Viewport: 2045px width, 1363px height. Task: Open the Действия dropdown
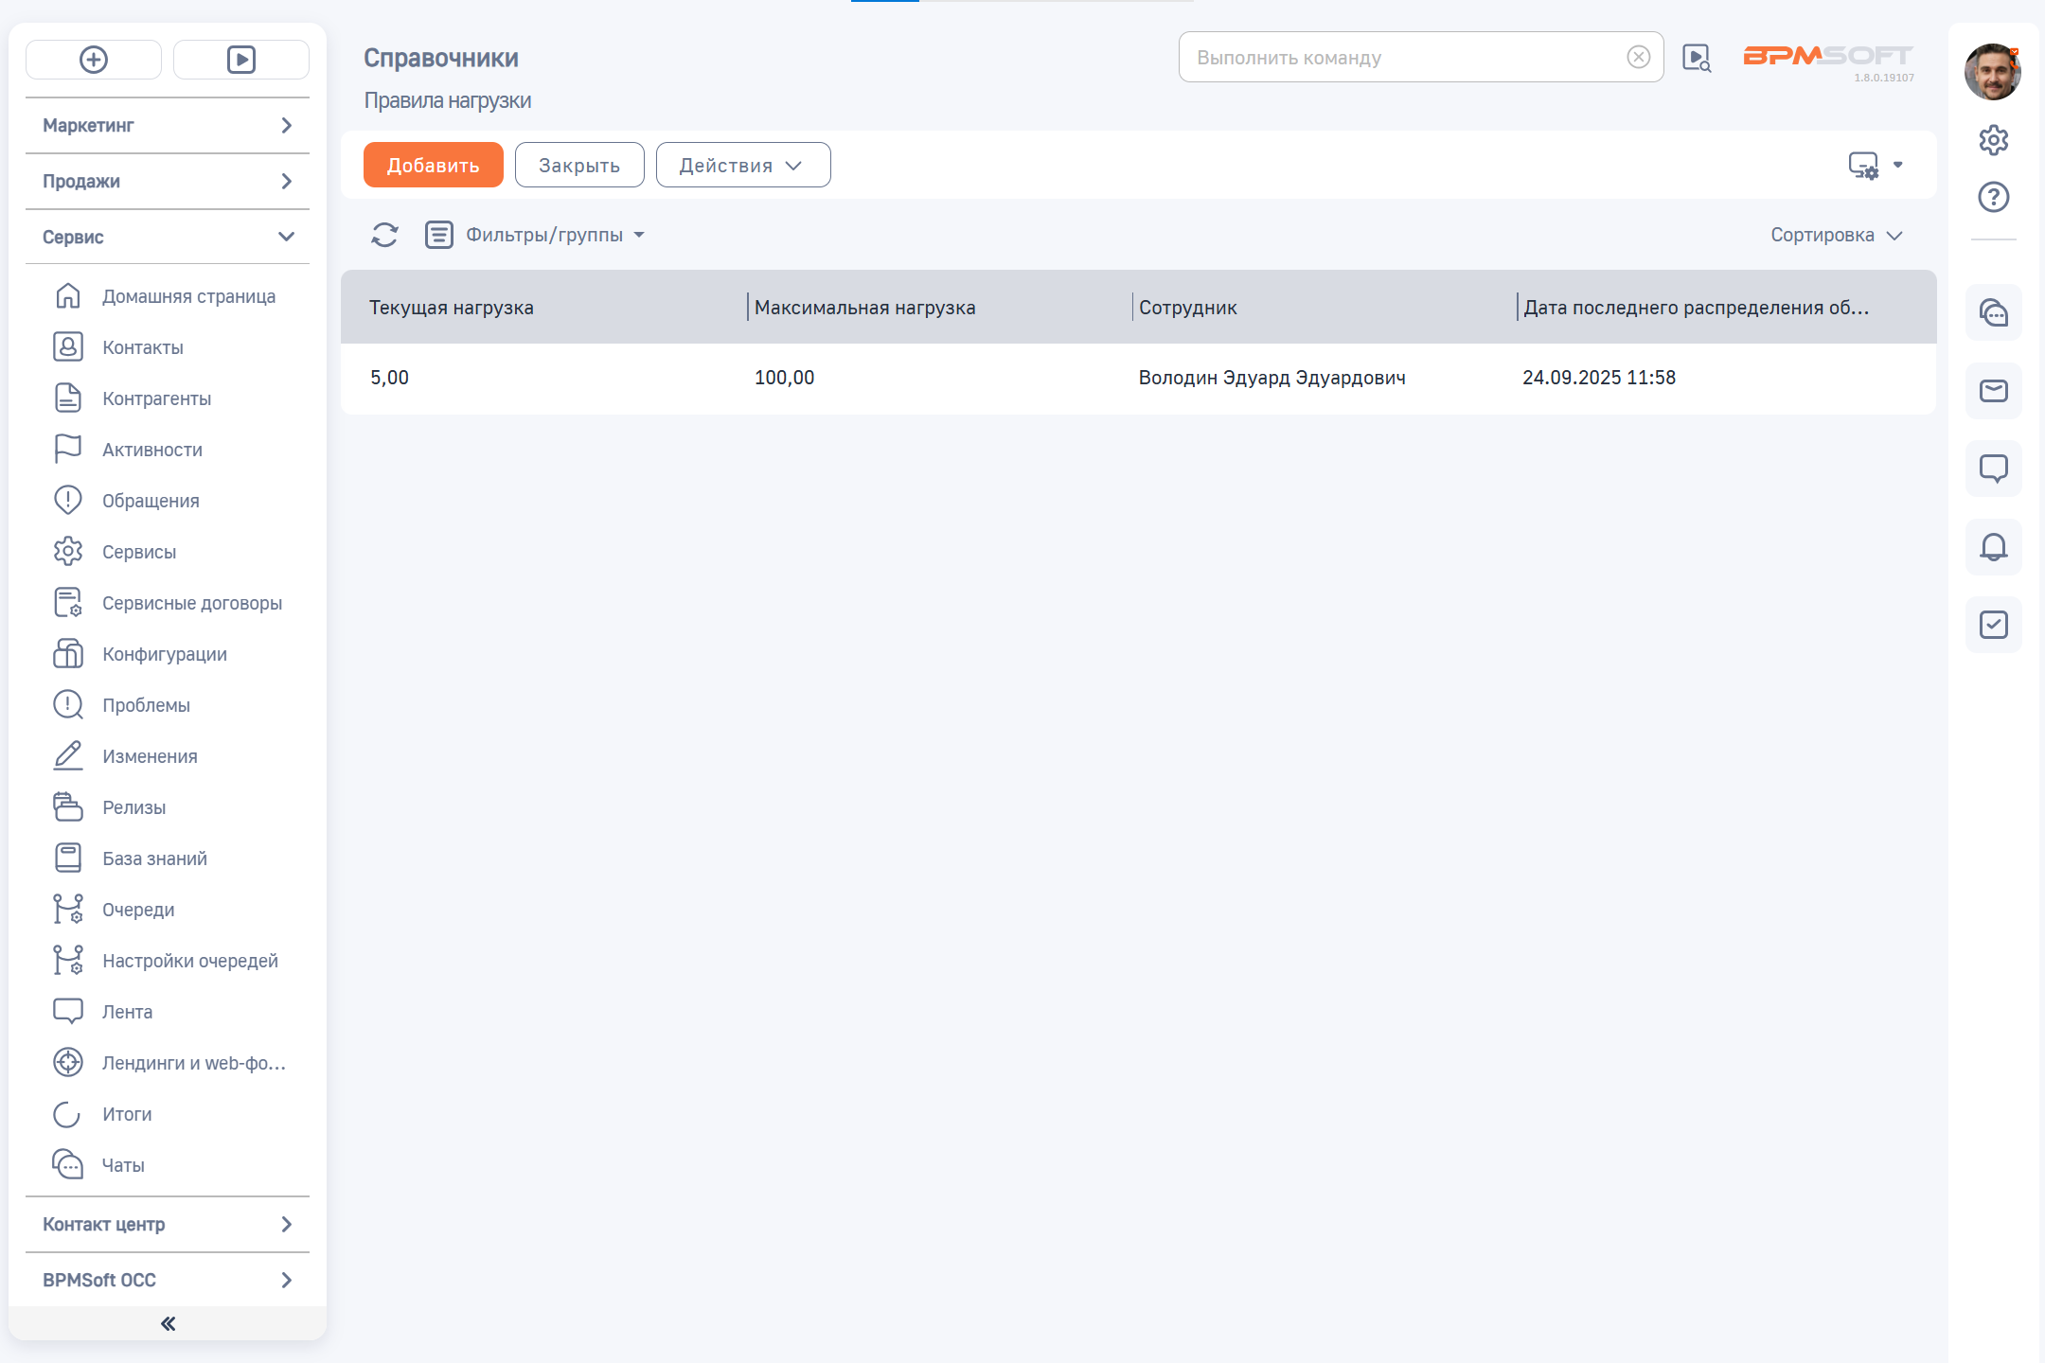point(743,166)
